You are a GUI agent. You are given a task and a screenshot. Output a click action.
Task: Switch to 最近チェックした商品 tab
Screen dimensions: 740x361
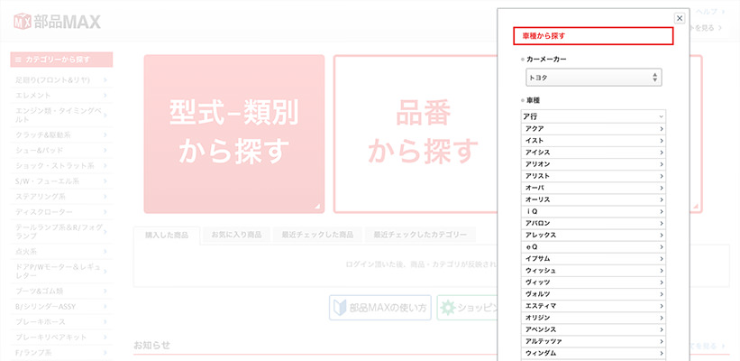coord(317,235)
